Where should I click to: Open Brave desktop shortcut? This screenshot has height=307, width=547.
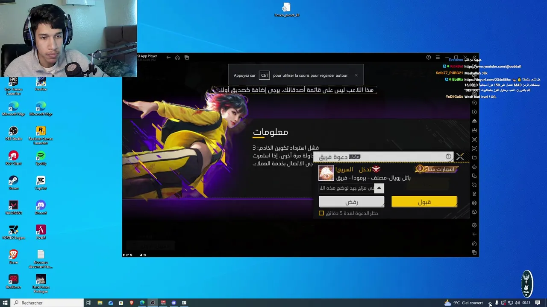click(x=13, y=257)
